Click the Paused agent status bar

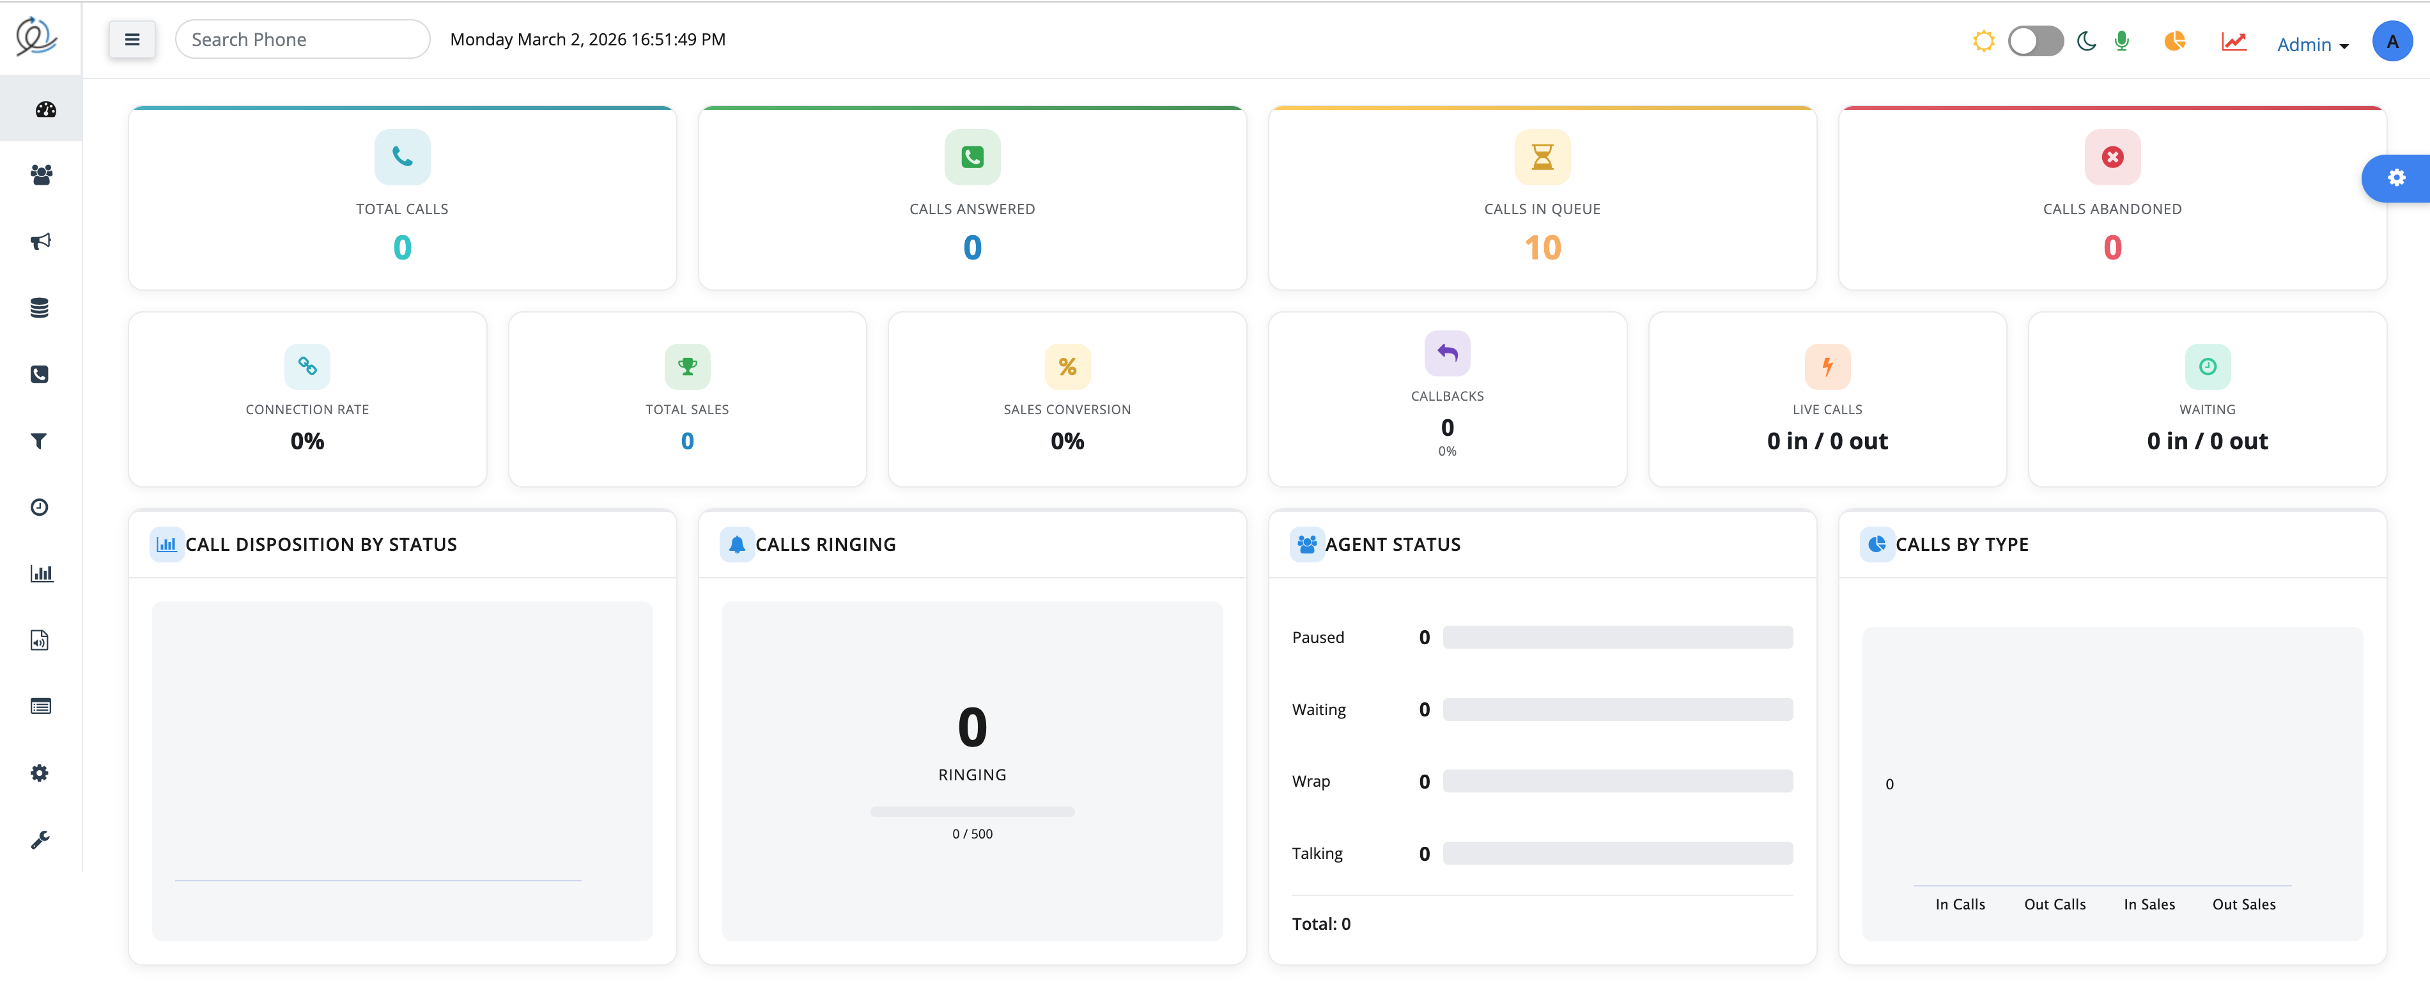pyautogui.click(x=1617, y=637)
